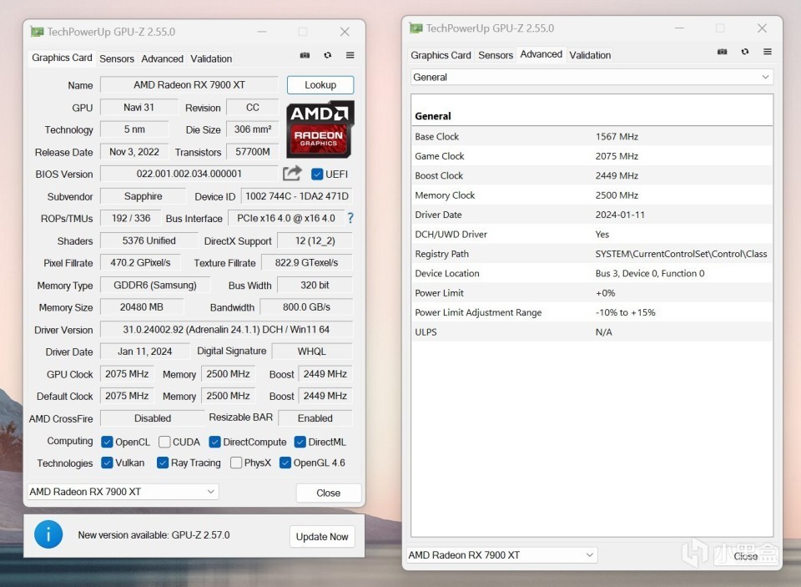Toggle the OpenCL checkbox

pyautogui.click(x=107, y=442)
